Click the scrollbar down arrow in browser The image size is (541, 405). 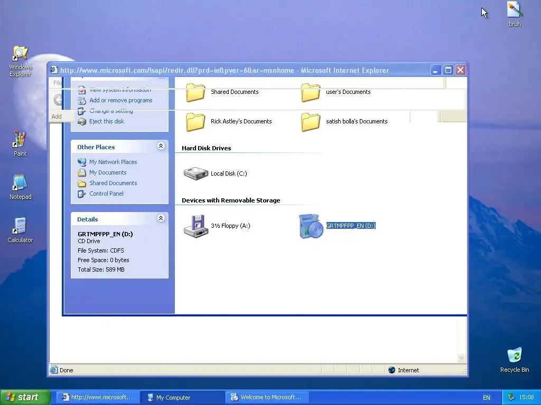coord(461,358)
